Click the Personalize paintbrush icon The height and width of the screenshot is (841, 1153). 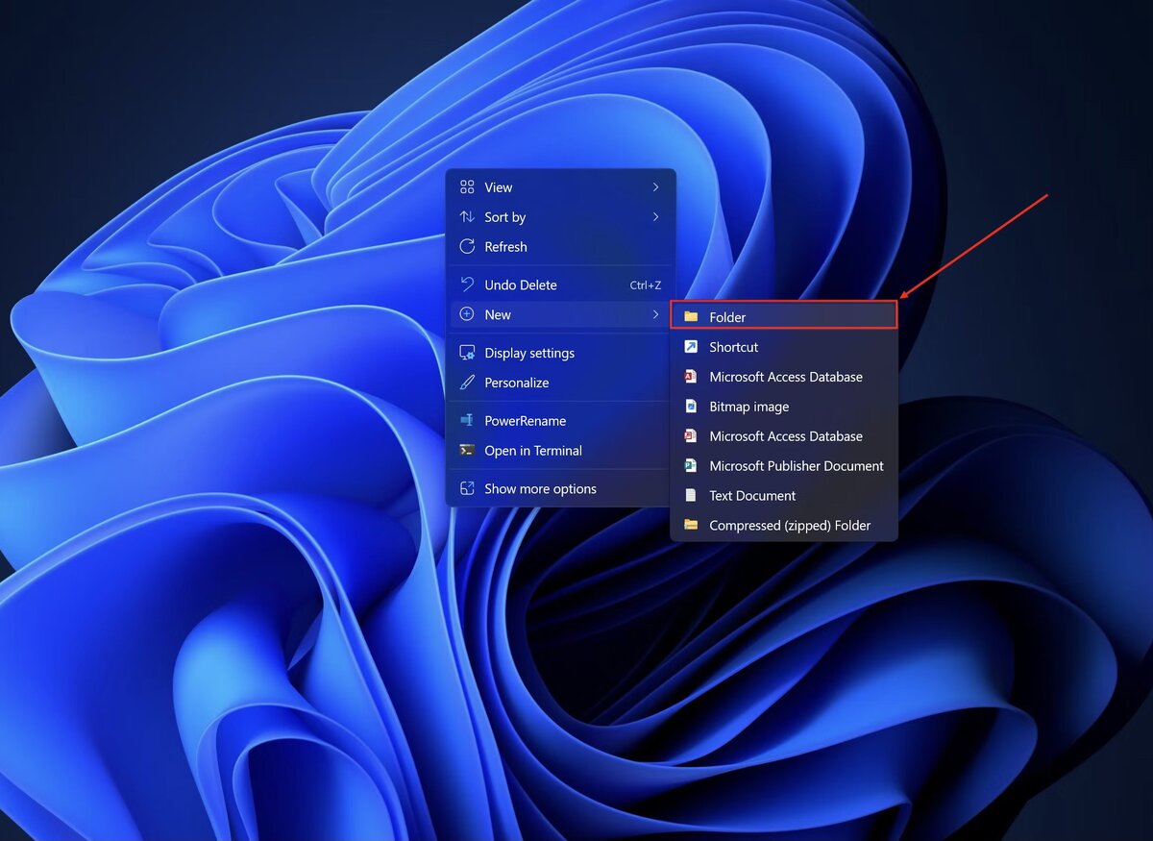coord(467,383)
